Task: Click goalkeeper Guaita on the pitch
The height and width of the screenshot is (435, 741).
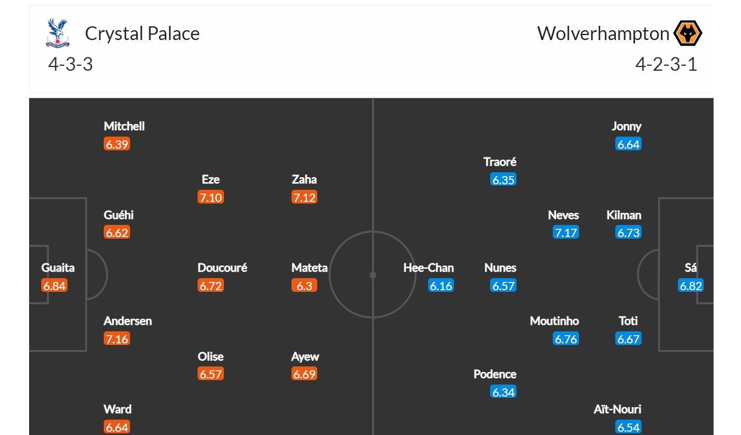Action: click(58, 268)
